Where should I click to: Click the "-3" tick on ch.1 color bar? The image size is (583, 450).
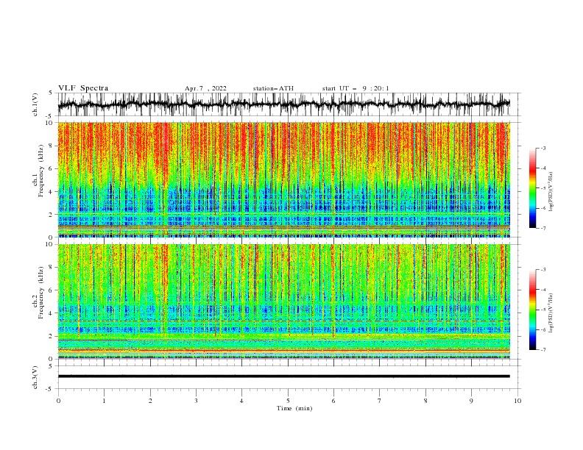pos(543,148)
